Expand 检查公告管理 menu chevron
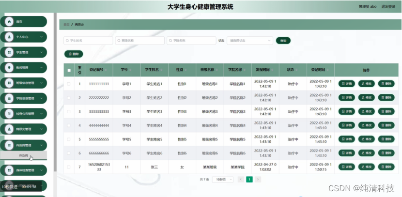The width and height of the screenshot is (402, 197). pyautogui.click(x=42, y=114)
